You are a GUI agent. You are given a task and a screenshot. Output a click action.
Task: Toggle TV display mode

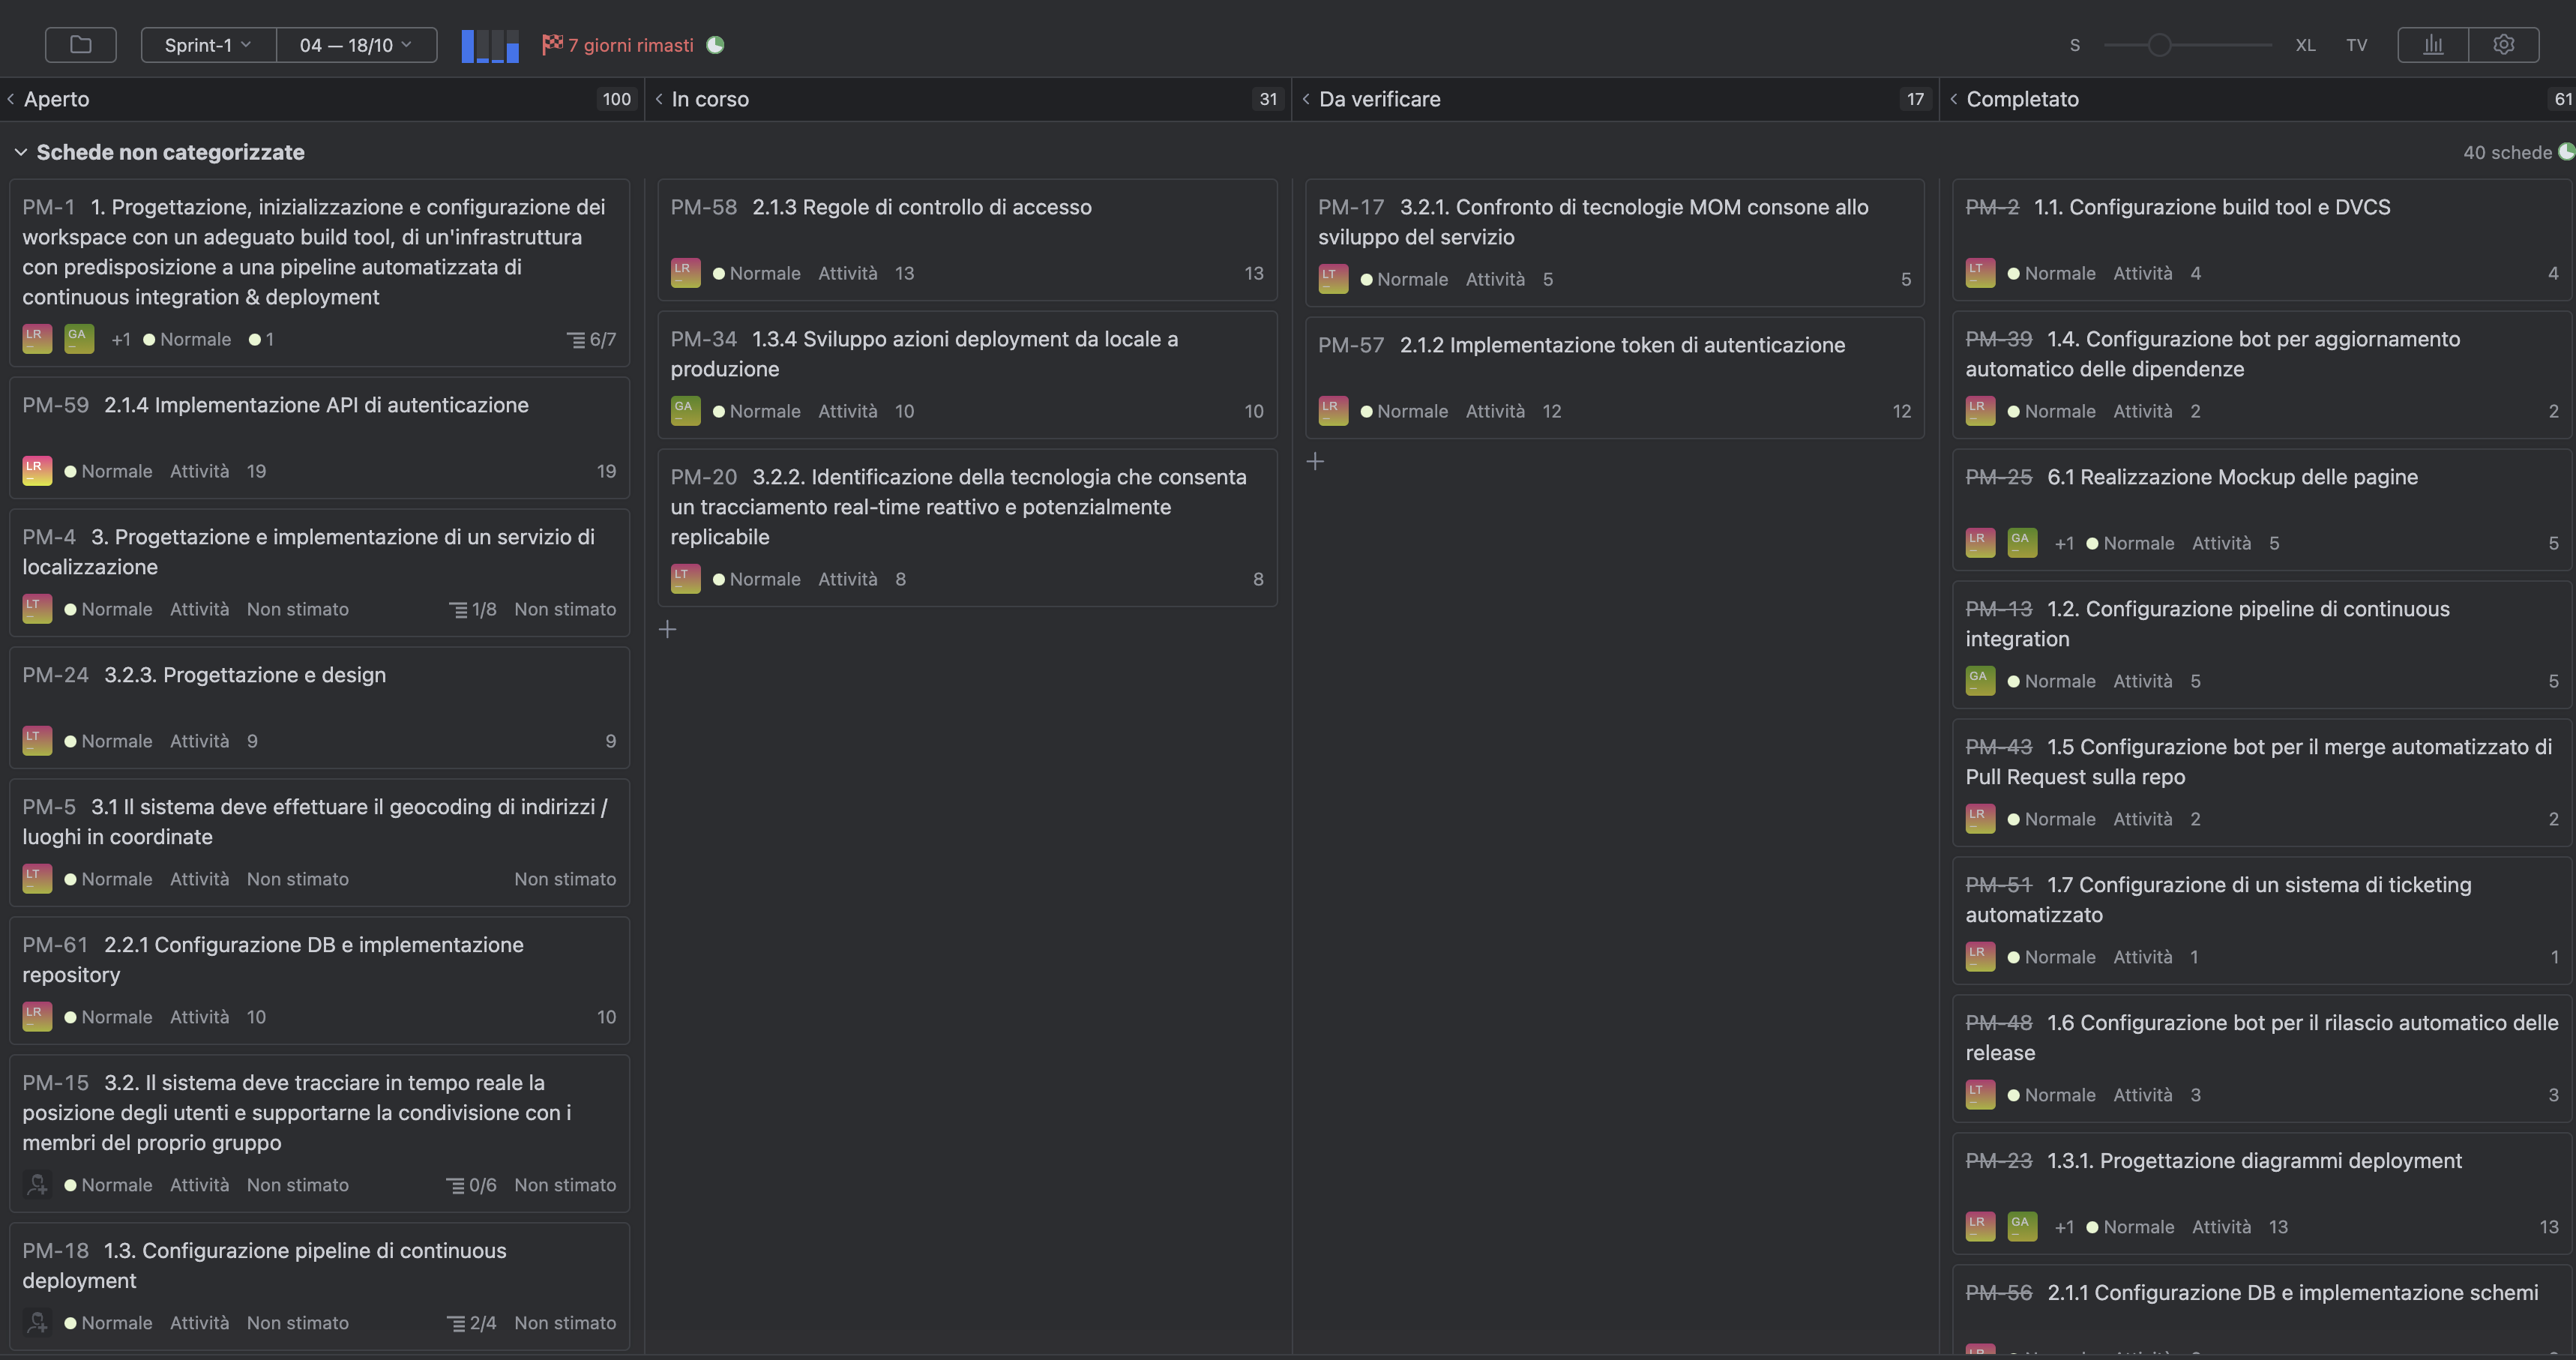[x=2357, y=45]
